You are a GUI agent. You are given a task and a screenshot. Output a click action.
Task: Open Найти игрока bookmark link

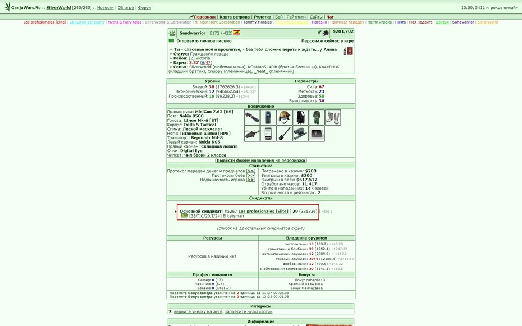tap(379, 22)
